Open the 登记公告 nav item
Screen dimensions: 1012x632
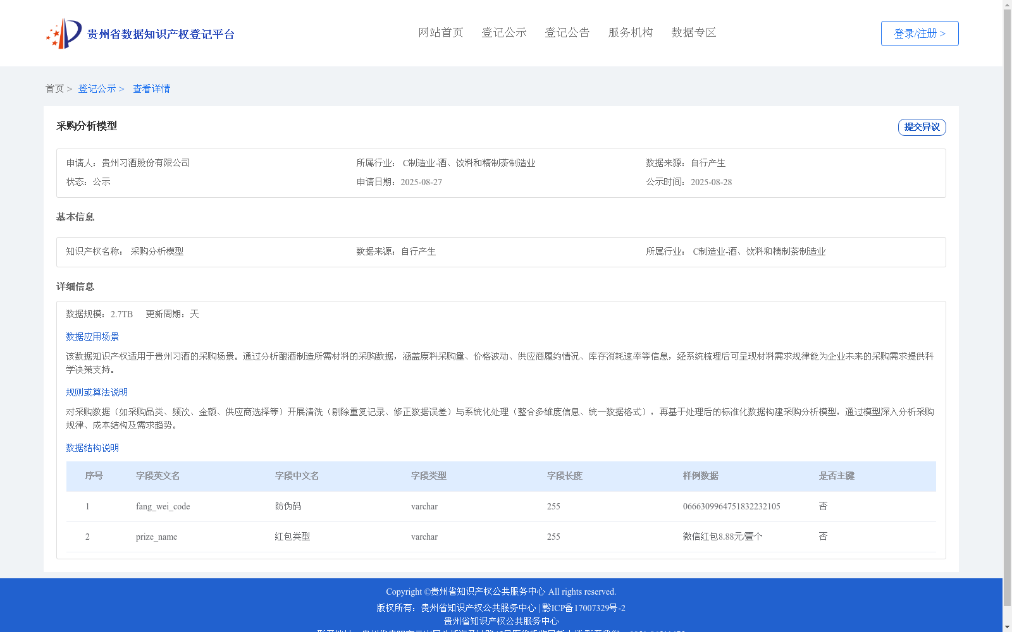click(x=567, y=33)
